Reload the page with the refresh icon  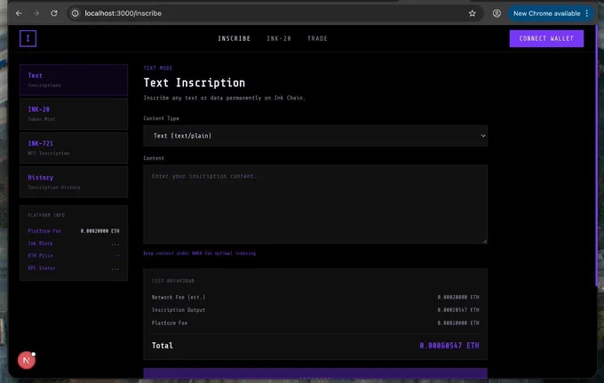pos(54,13)
